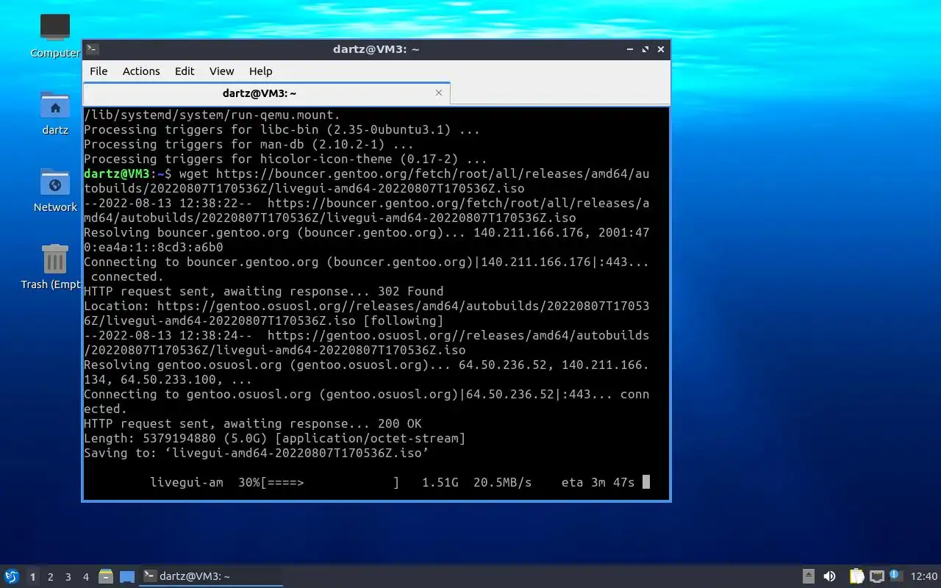The height and width of the screenshot is (588, 941).
Task: Select dartz@VM3 terminal taskbar entry
Action: point(211,576)
